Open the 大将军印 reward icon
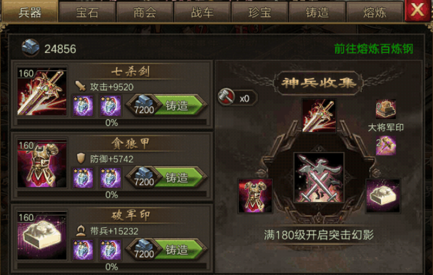This screenshot has height=275, width=433. [x=386, y=110]
